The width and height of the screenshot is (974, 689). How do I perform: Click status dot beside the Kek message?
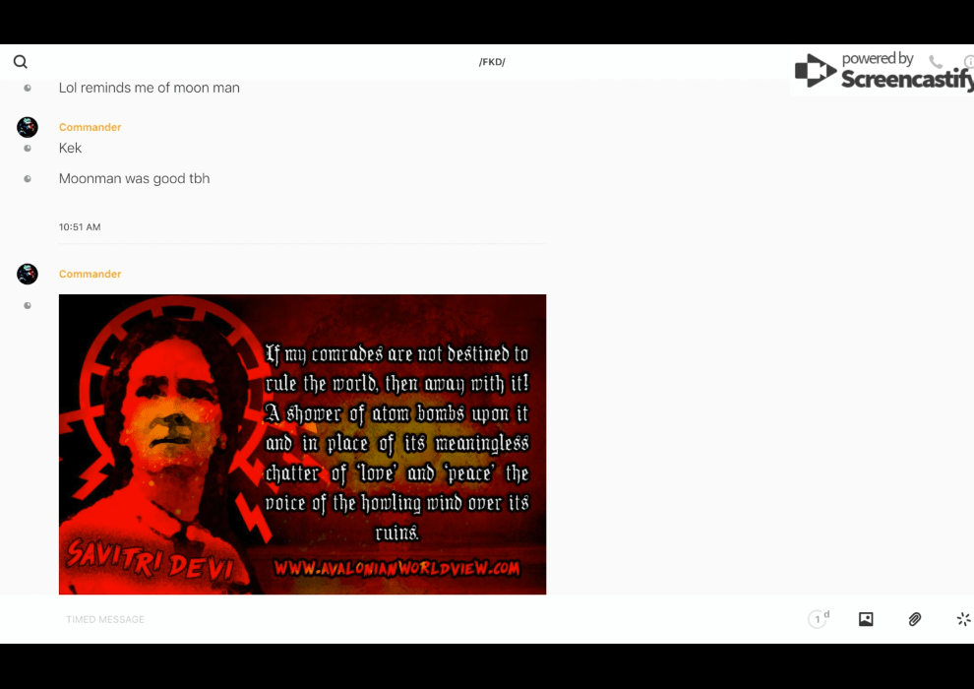(x=28, y=149)
